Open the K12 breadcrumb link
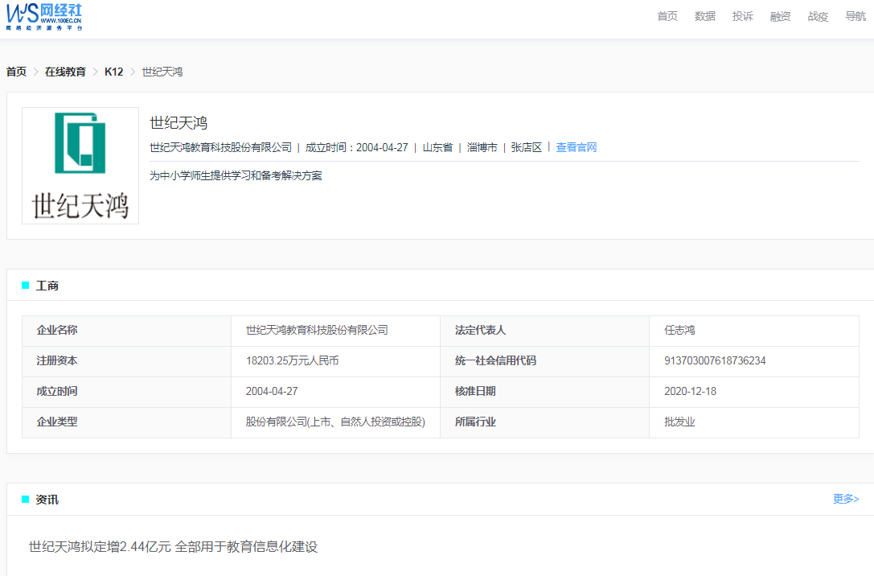The height and width of the screenshot is (576, 874). (113, 72)
